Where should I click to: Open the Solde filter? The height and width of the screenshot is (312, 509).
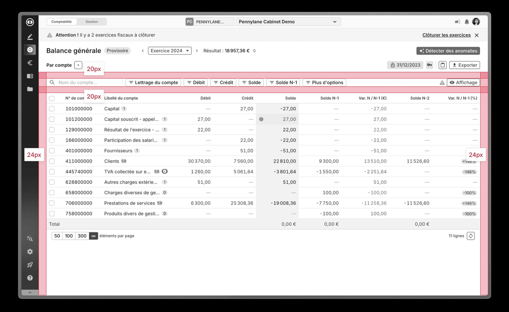click(251, 83)
